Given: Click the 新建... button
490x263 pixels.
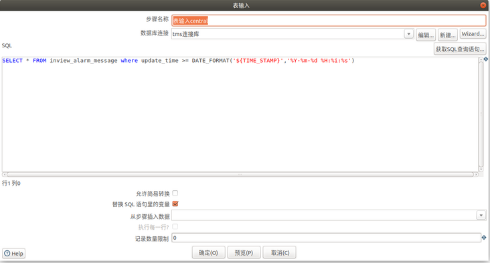Looking at the screenshot, I should point(448,35).
